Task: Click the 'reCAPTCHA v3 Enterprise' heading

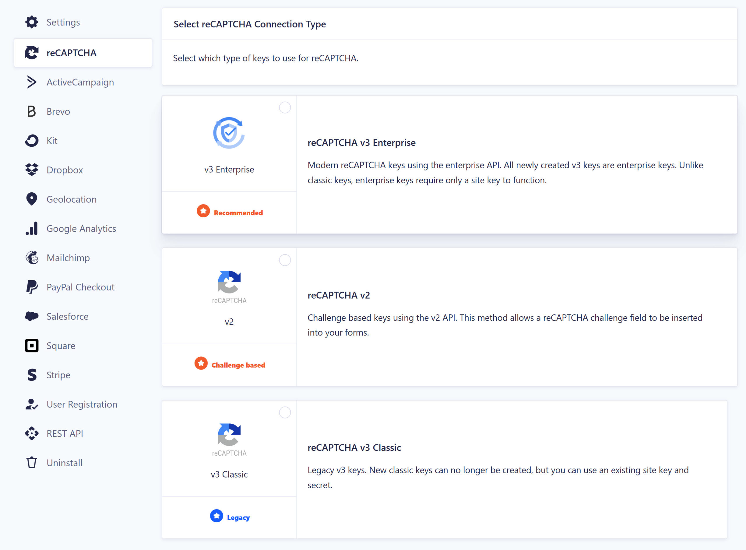Action: point(361,143)
